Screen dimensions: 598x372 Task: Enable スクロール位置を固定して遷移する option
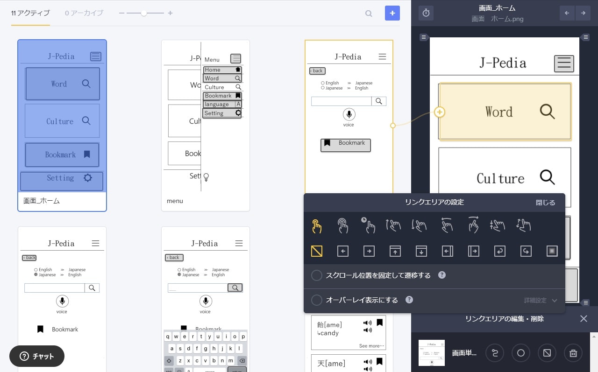point(317,275)
